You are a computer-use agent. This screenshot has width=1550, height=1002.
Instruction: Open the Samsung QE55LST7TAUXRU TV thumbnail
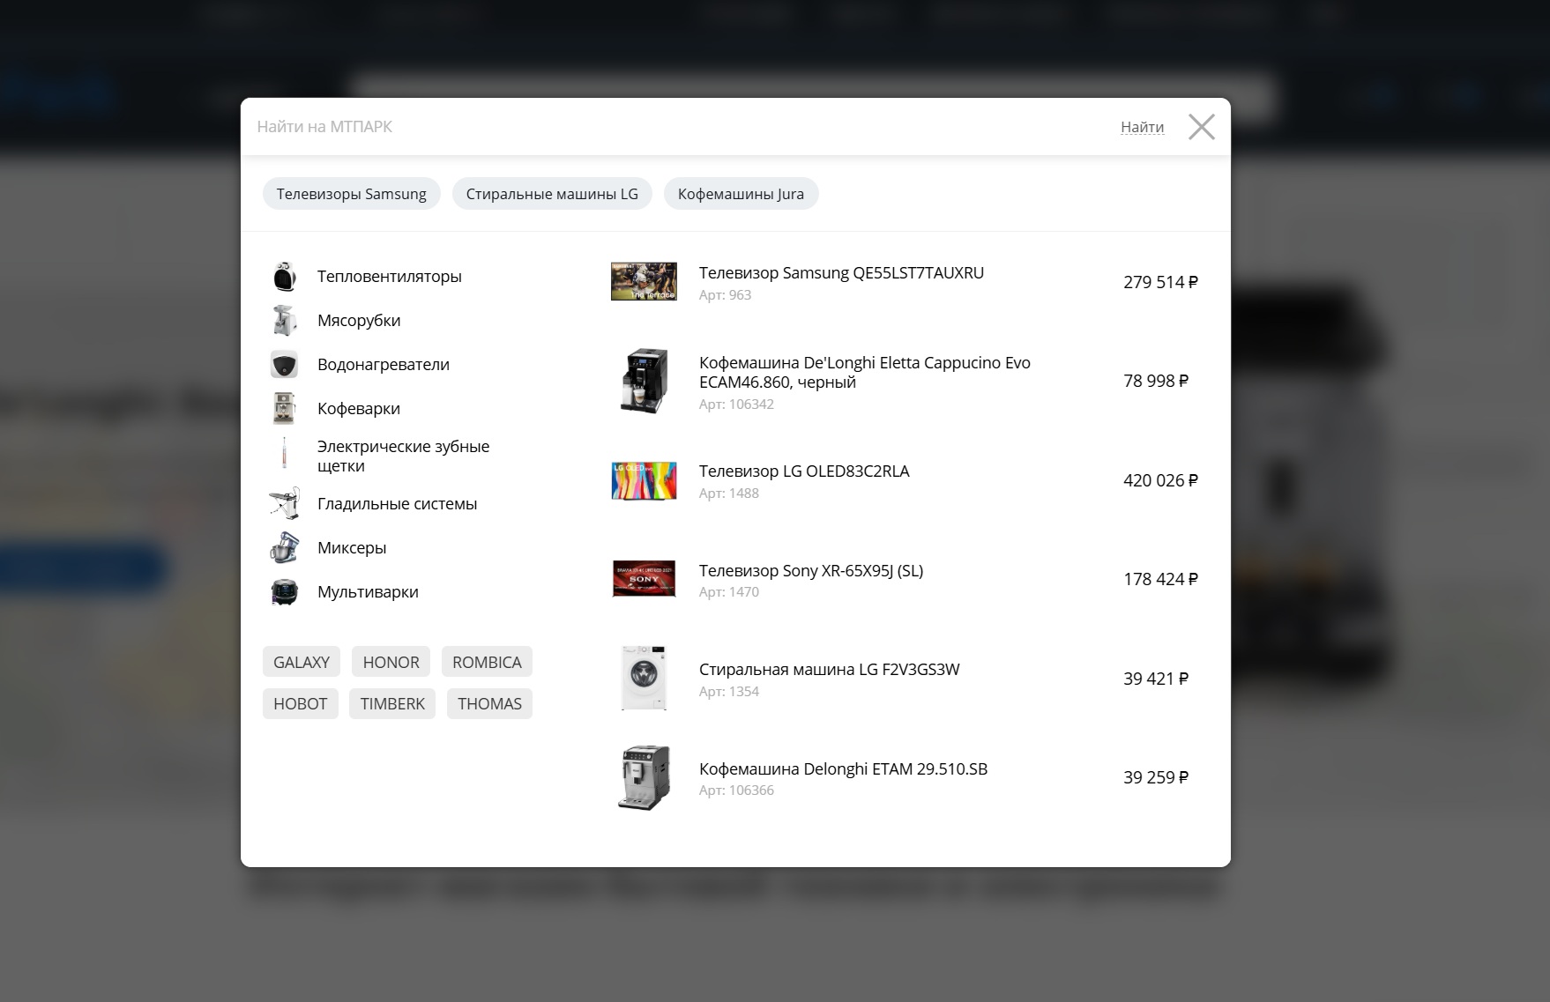coord(645,282)
